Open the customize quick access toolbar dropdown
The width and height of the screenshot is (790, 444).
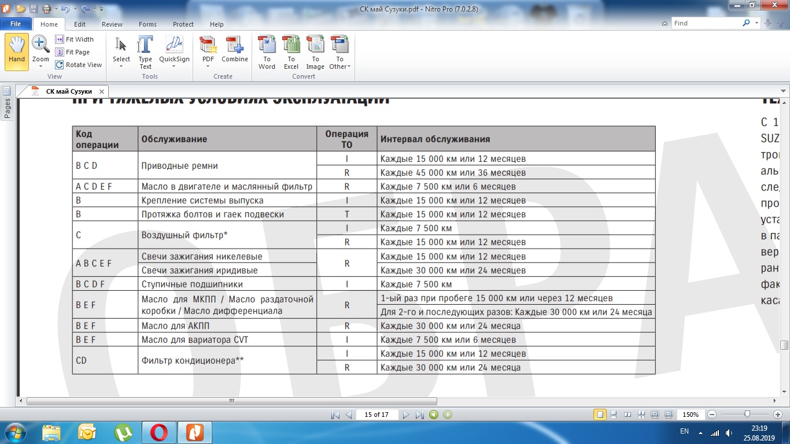(102, 9)
